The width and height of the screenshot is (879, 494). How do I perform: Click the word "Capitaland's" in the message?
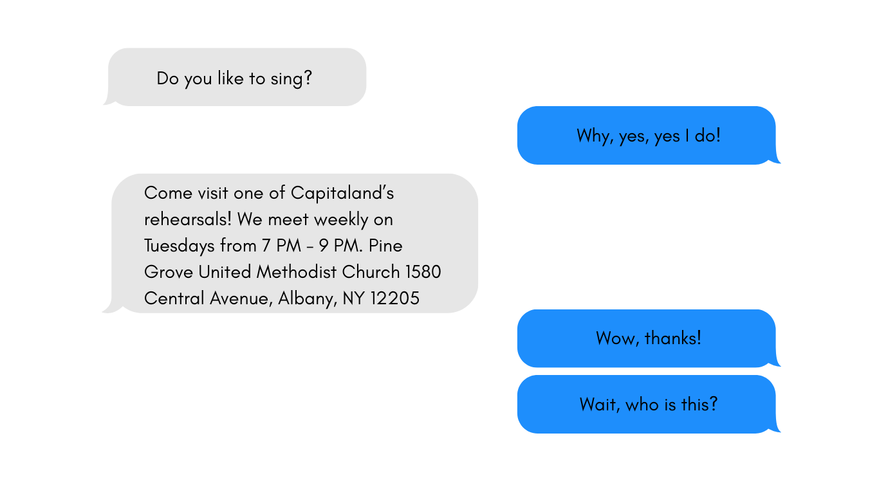point(342,193)
